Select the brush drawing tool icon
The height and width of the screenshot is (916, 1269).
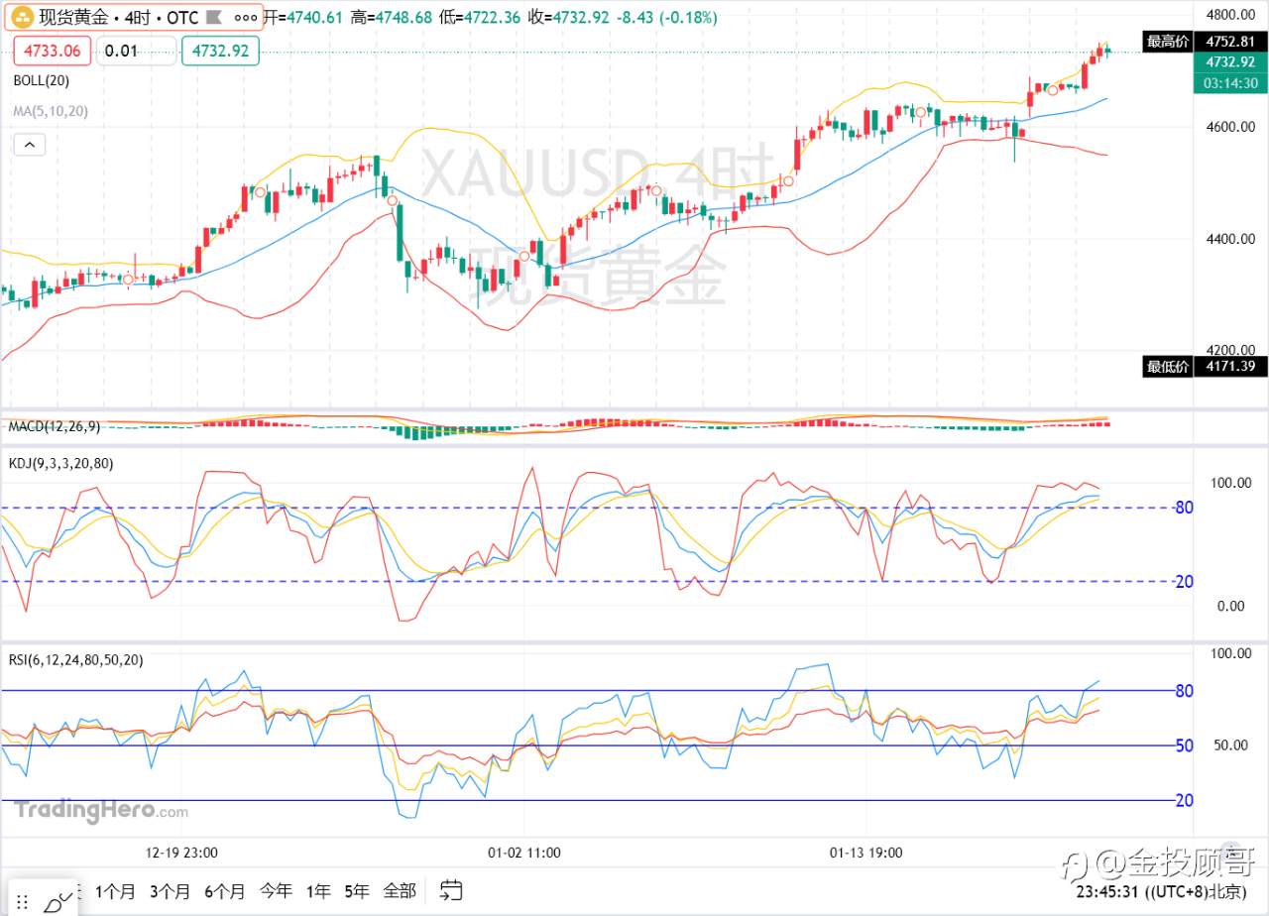point(59,900)
